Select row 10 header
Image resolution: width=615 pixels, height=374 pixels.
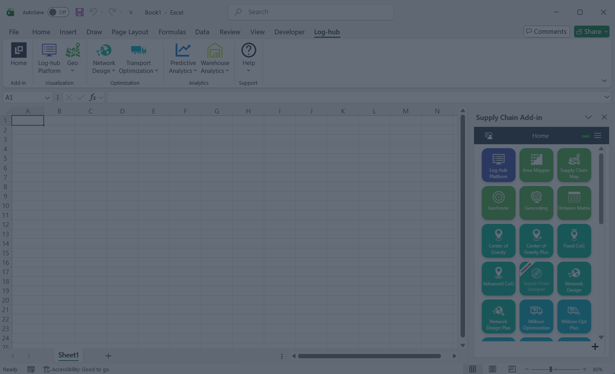[x=6, y=206]
